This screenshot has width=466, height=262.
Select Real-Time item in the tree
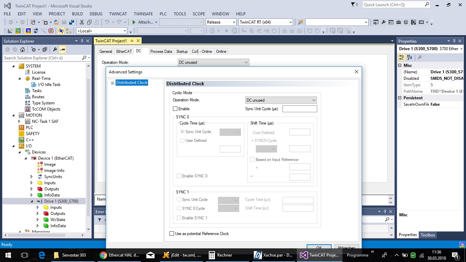41,78
